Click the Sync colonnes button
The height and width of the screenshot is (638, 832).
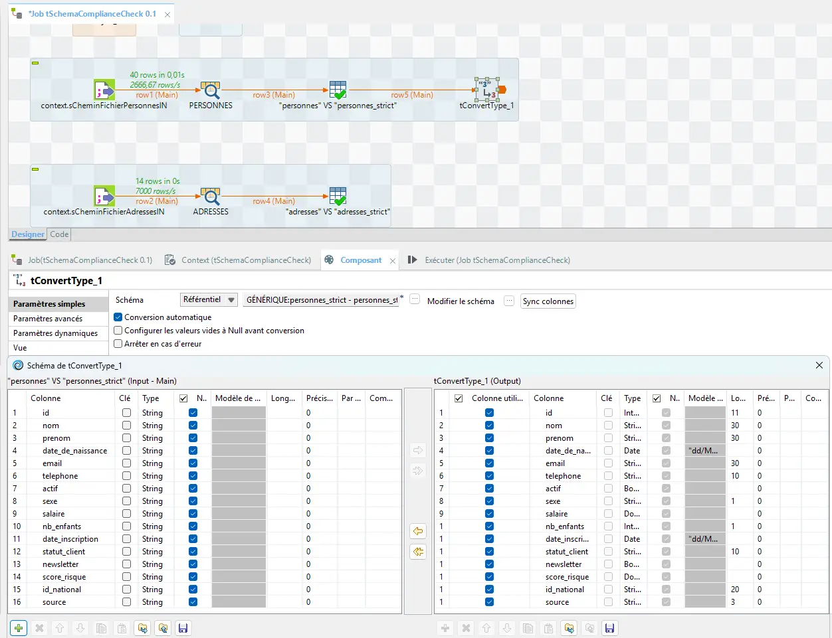tap(548, 301)
